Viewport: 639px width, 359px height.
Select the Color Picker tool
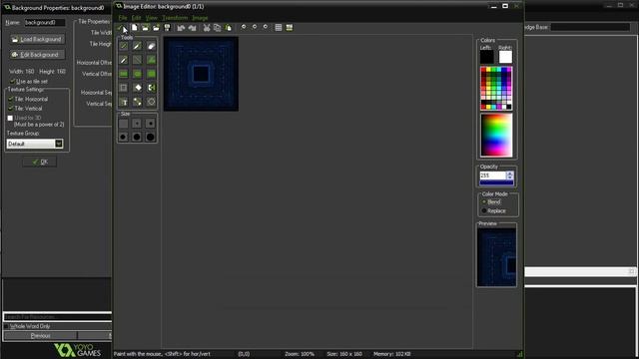(124, 60)
